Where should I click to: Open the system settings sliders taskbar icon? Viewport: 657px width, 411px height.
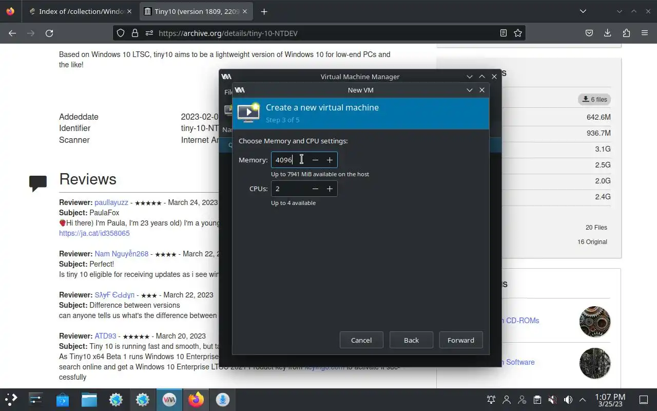click(36, 399)
